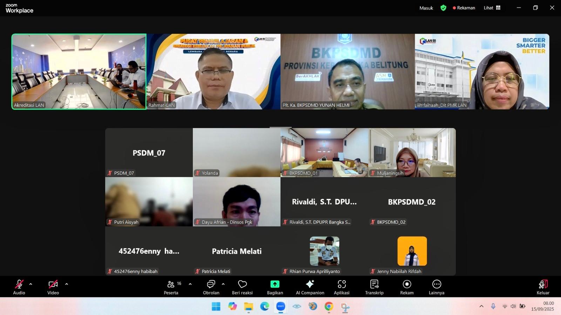Expand the arrow beside Peserta
The image size is (561, 315).
coord(190,284)
